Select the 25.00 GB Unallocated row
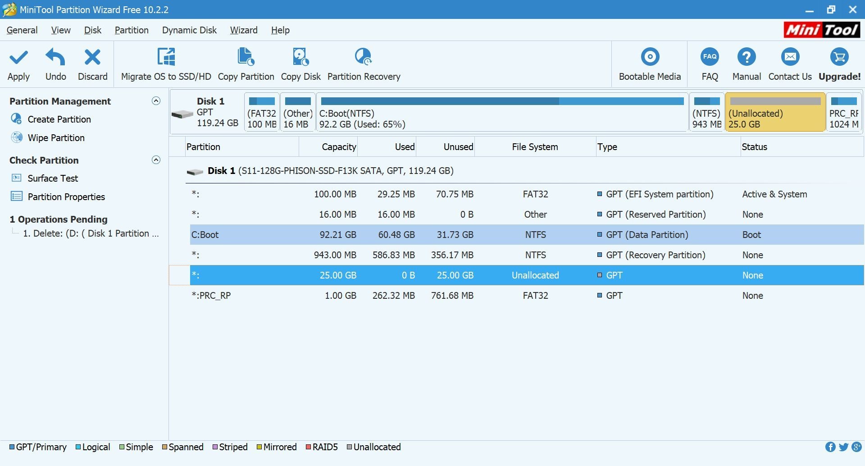The width and height of the screenshot is (865, 466). pos(527,275)
